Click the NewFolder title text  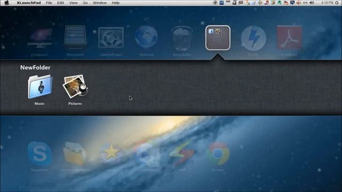pos(35,68)
